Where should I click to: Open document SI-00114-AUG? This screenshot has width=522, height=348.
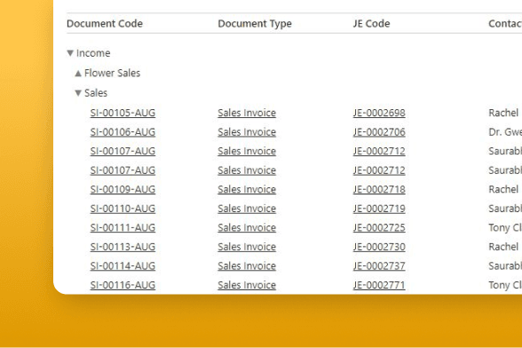click(123, 266)
